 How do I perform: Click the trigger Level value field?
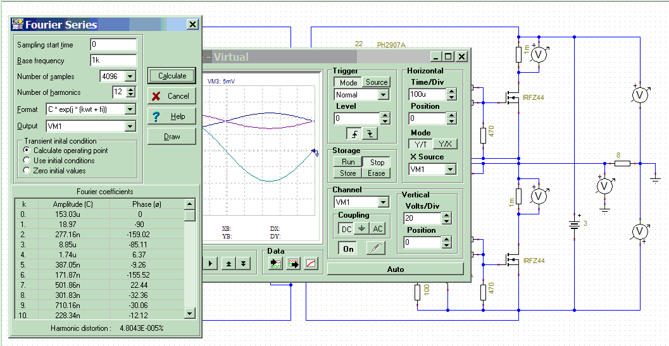click(357, 118)
